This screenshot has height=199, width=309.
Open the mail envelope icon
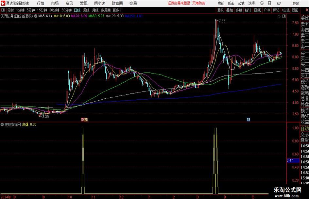tap(279, 3)
